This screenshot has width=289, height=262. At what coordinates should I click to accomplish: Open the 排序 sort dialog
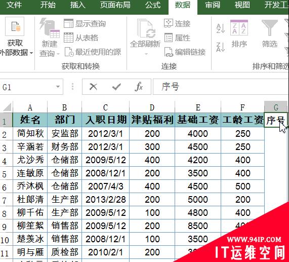click(239, 33)
